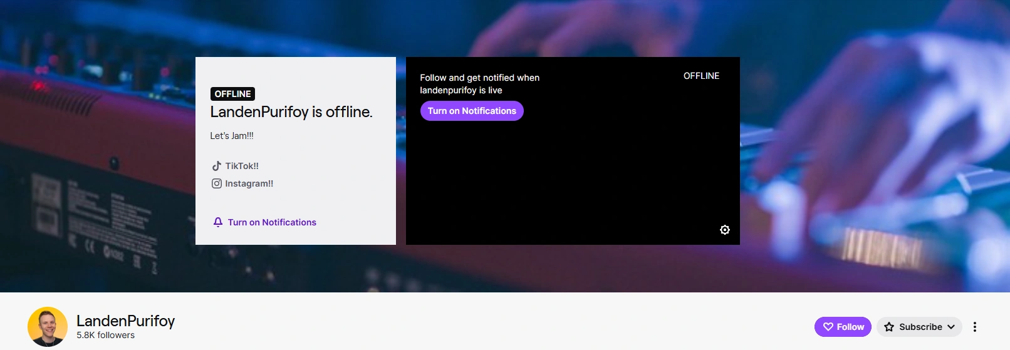The width and height of the screenshot is (1010, 350).
Task: Open the three-dot more options menu
Action: click(x=975, y=327)
